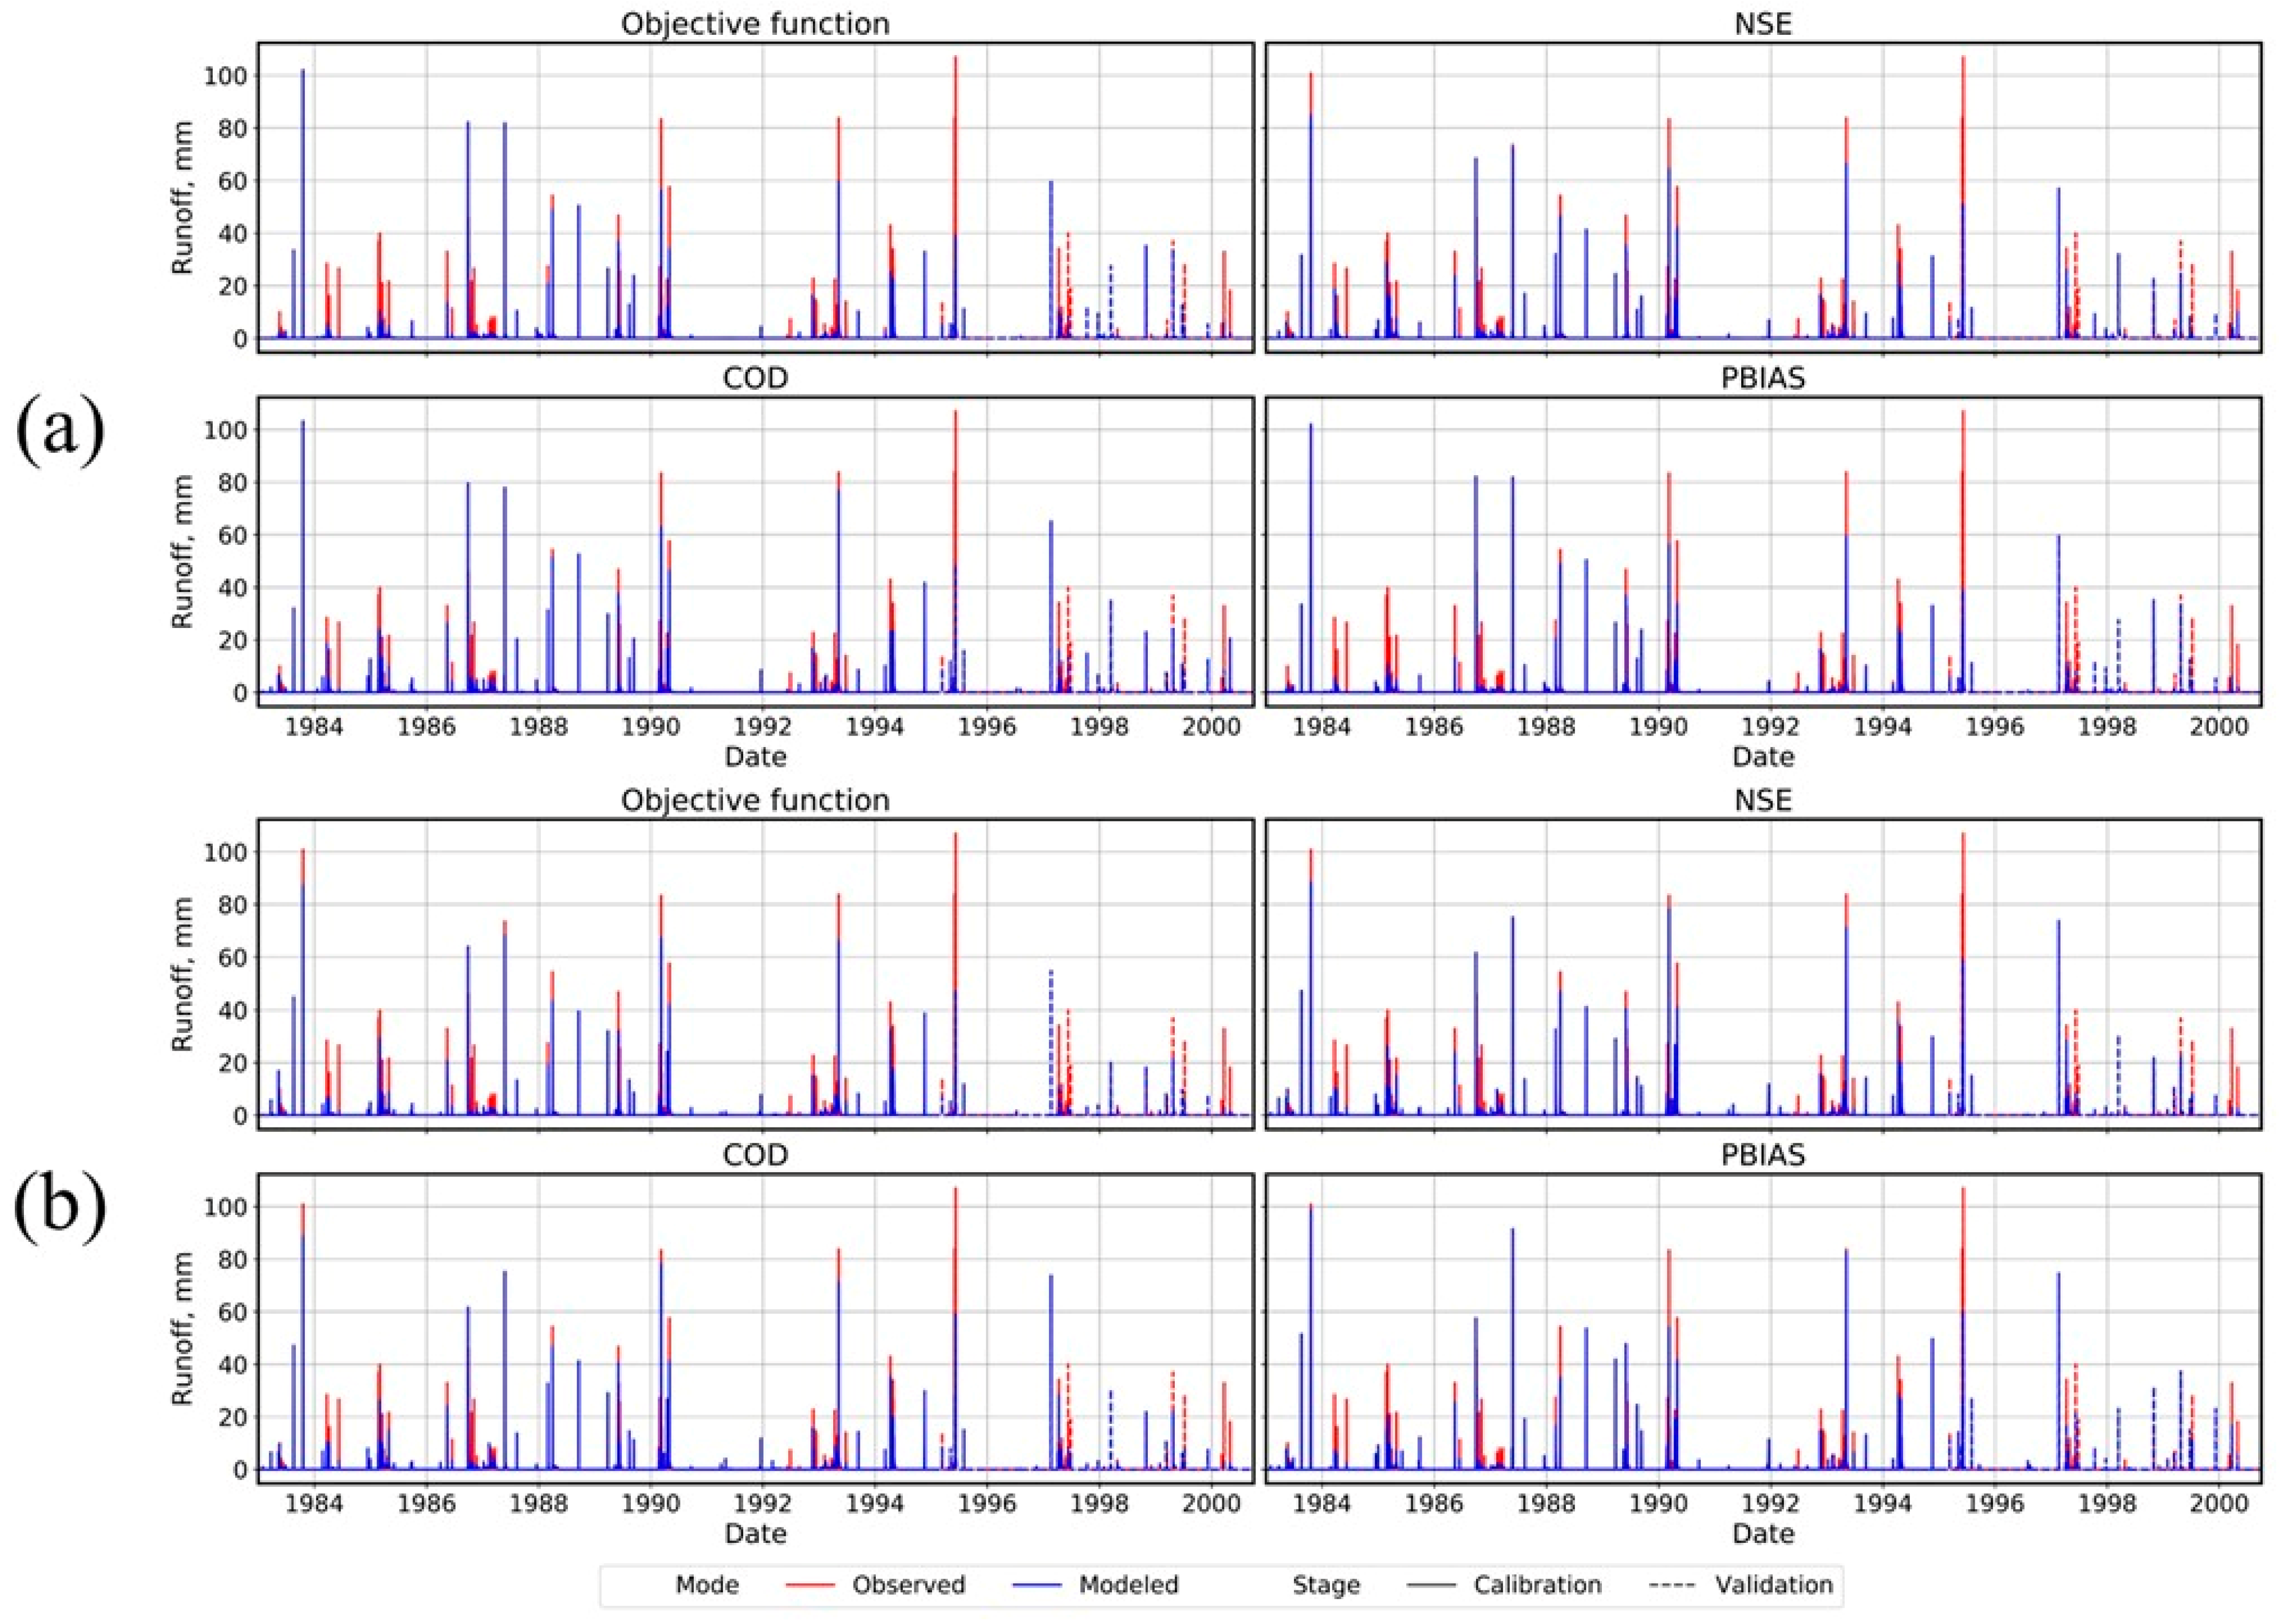The width and height of the screenshot is (2279, 1624).
Task: Click the Mode heading in legend
Action: [x=707, y=1585]
